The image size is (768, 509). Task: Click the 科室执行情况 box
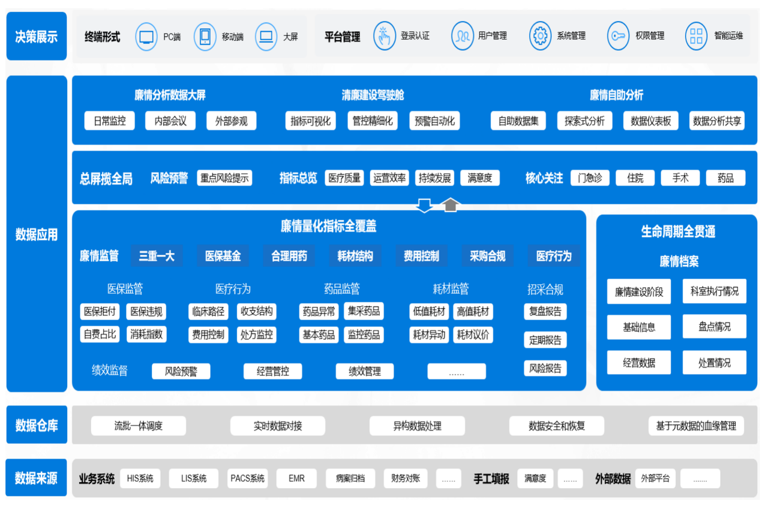[x=714, y=291]
